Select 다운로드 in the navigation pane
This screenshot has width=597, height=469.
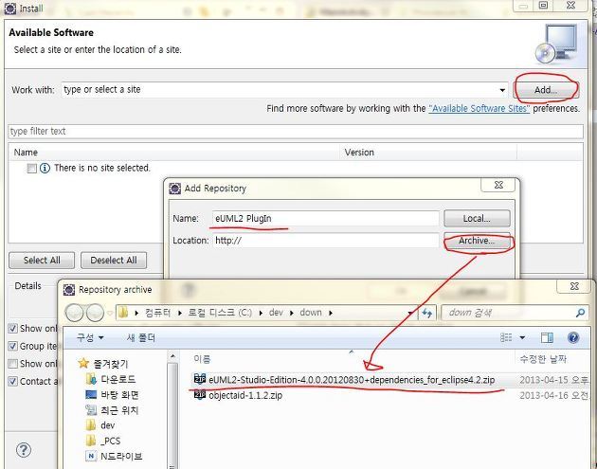111,379
